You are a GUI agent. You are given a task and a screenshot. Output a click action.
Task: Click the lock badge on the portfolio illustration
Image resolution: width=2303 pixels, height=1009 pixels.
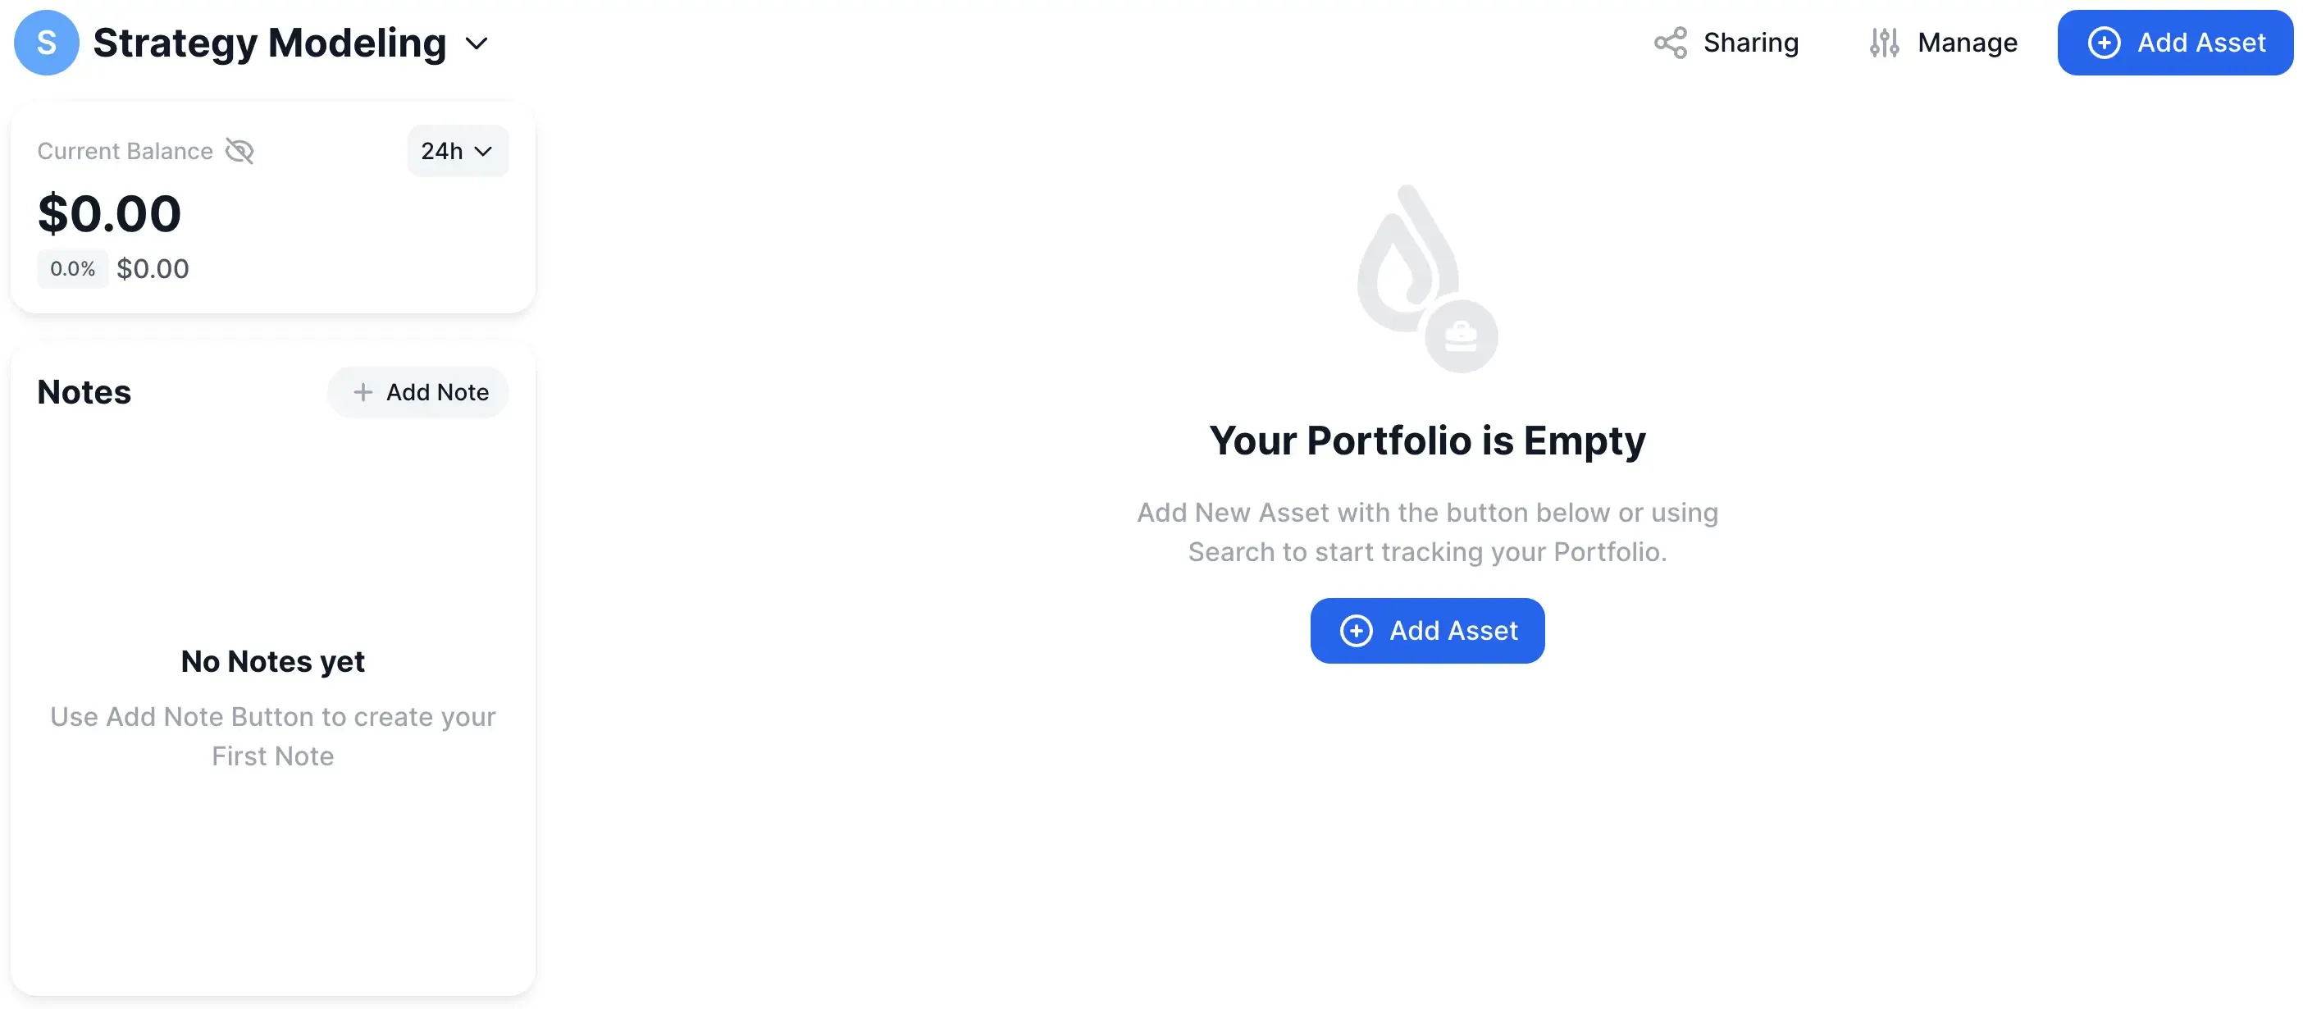1463,336
